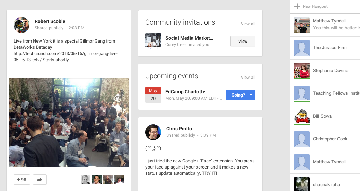Click the +98 button on Robert Scoble's post

[x=22, y=180]
